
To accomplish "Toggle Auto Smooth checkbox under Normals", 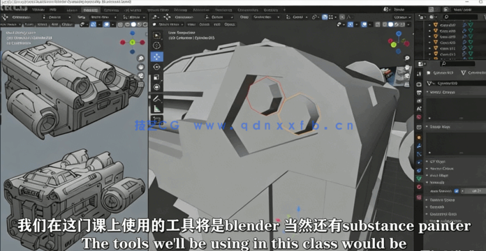I will point(456,191).
